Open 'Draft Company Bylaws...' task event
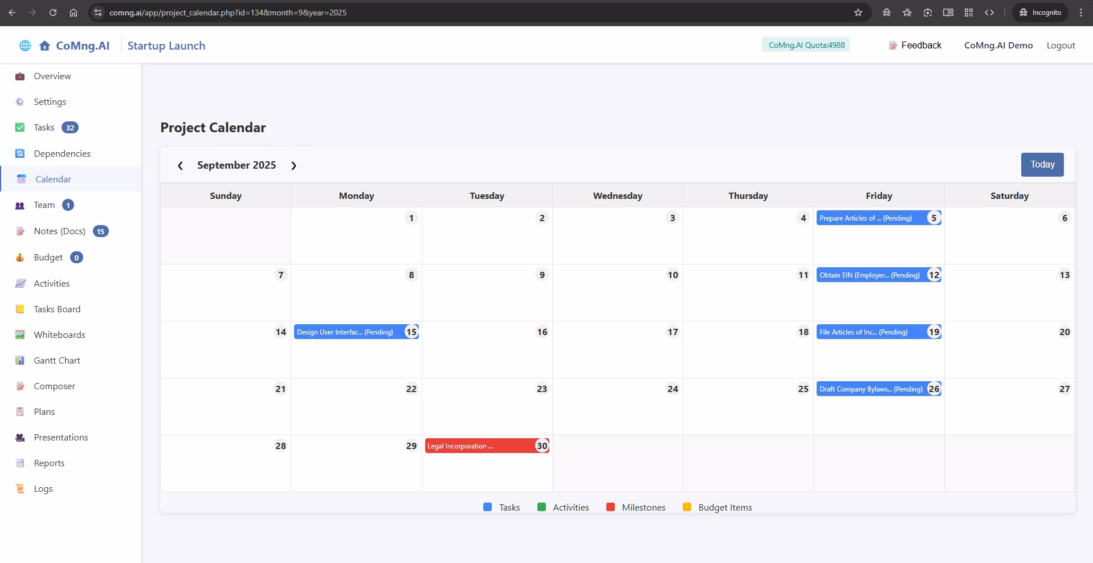This screenshot has width=1093, height=563. (878, 389)
